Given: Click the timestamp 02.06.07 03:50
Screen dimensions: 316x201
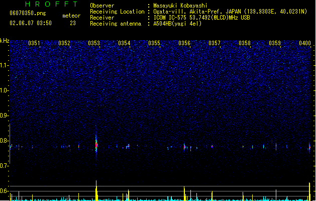Looking at the screenshot, I should [31, 23].
